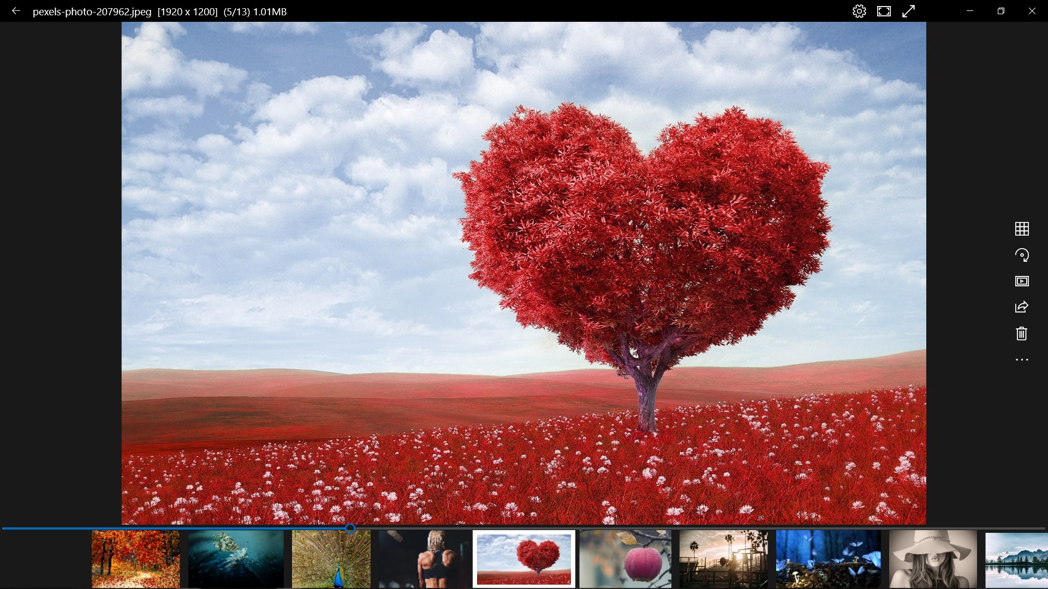Click the back arrow icon

(x=16, y=11)
